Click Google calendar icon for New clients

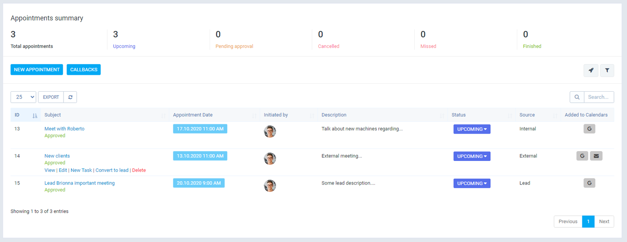click(582, 156)
